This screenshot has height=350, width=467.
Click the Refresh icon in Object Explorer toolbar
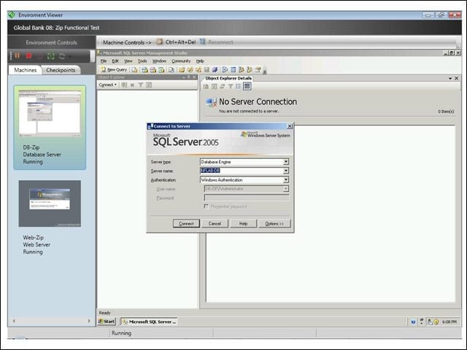tap(149, 85)
